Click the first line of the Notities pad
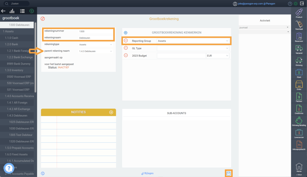Screen dimensions: 307x177 [78, 119]
